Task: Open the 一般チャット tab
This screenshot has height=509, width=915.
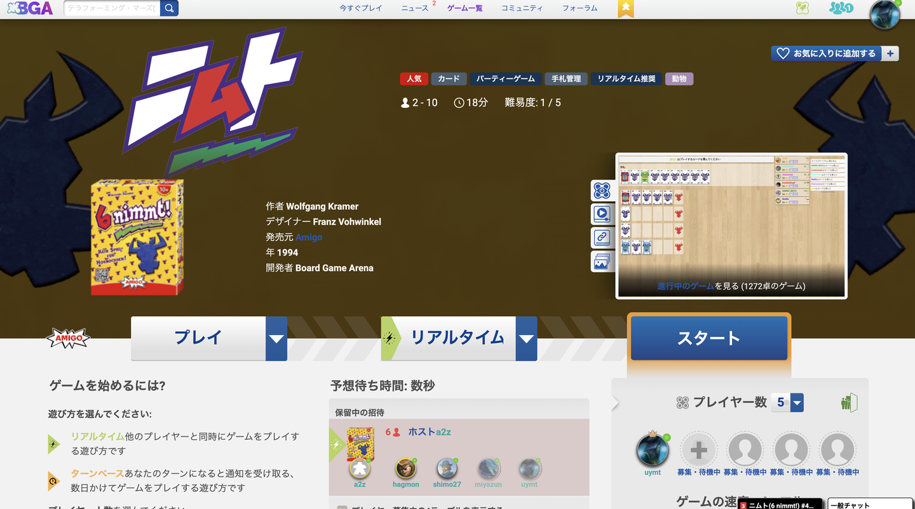Action: point(869,505)
